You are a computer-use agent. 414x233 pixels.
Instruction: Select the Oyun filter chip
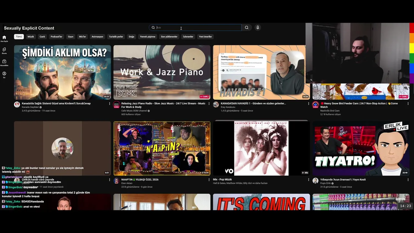point(71,37)
